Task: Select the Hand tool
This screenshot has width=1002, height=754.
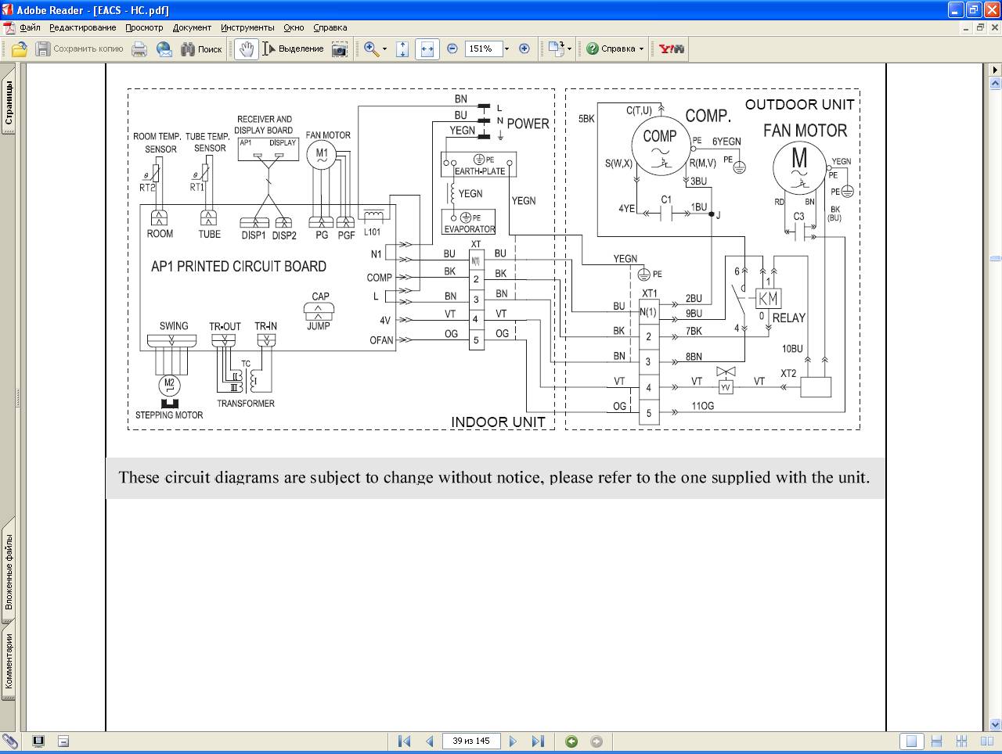Action: click(x=247, y=49)
